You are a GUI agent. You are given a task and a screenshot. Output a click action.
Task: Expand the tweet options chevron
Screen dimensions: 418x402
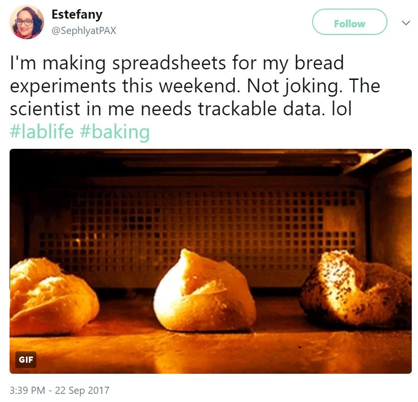405,22
